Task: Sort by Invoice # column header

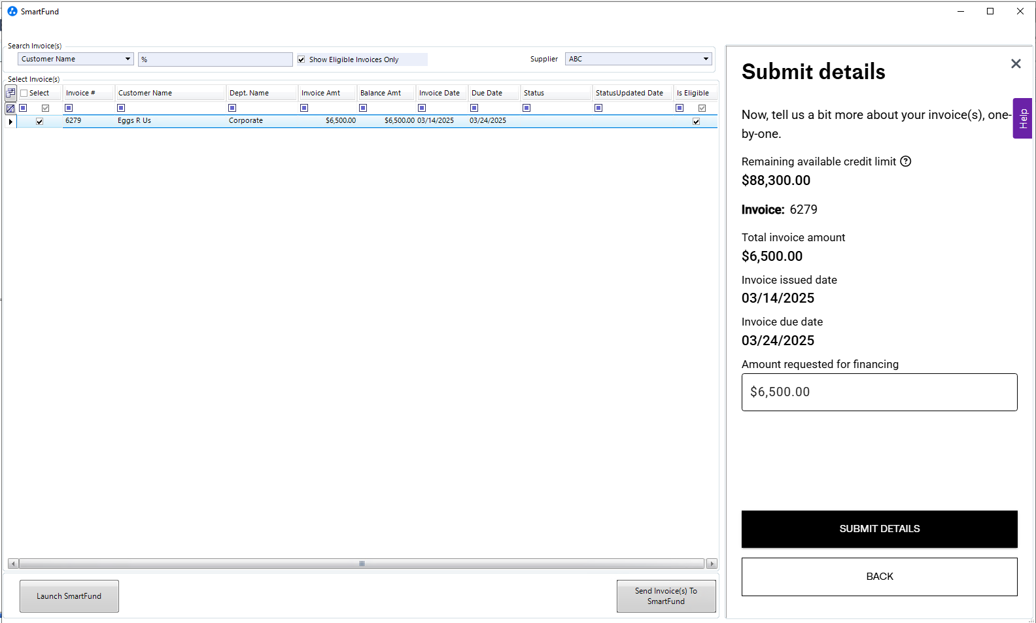Action: point(88,93)
